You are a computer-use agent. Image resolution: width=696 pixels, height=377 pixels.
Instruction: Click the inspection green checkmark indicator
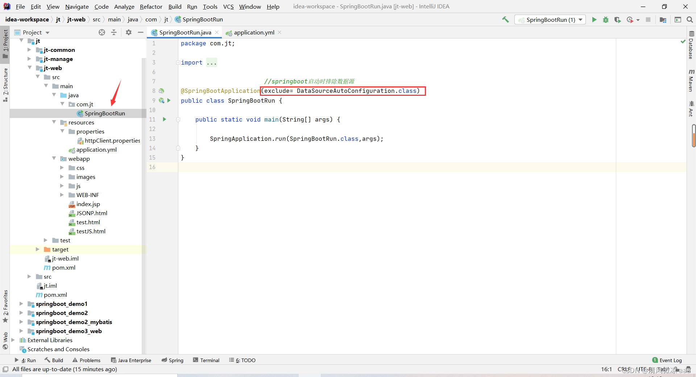tap(683, 42)
